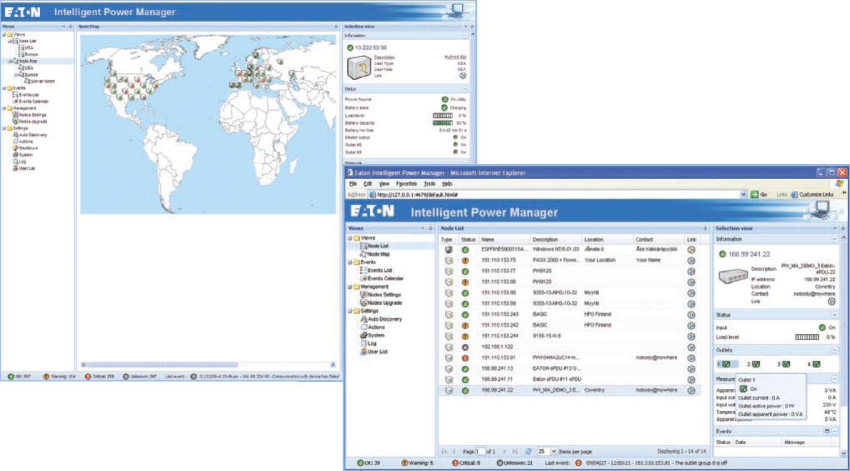Screen dimensions: 850x471
Task: Open the items per page dropdown
Action: pyautogui.click(x=553, y=451)
